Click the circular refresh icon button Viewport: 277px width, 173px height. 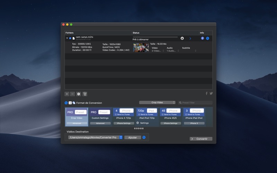pyautogui.click(x=79, y=94)
